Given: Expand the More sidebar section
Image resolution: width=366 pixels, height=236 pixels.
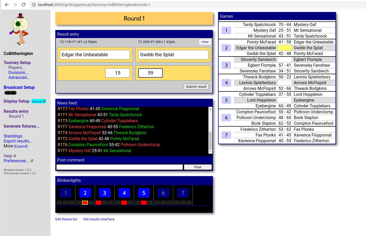Looking at the screenshot, I should pos(21,146).
